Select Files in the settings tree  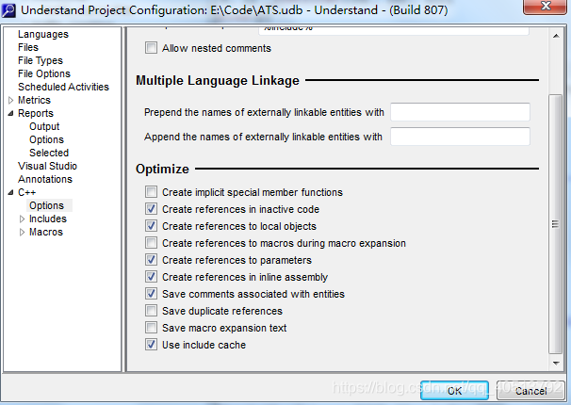coord(28,47)
